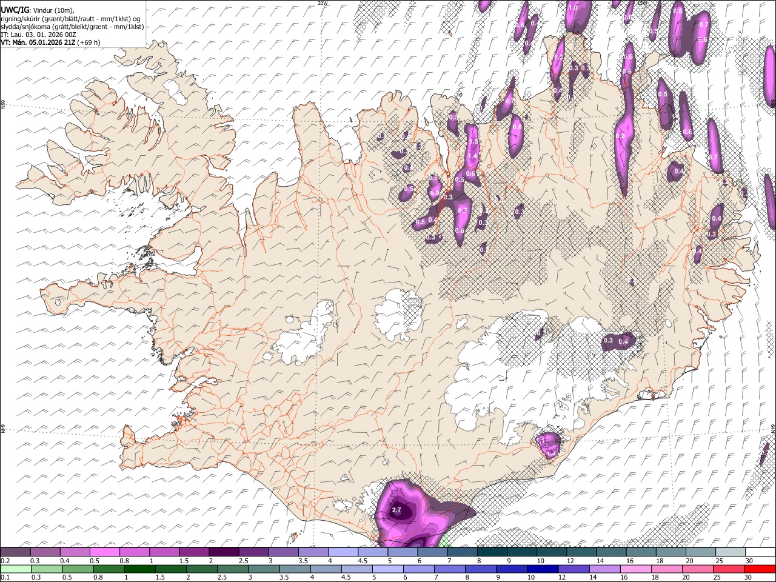The height and width of the screenshot is (582, 776).
Task: Pick lavender upper row swatch labeled 4
Action: (343, 552)
